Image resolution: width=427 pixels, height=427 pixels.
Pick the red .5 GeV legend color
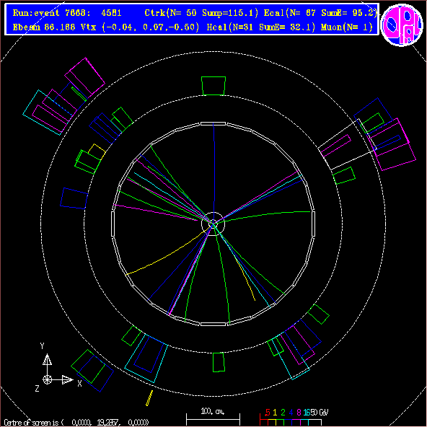pyautogui.click(x=264, y=422)
